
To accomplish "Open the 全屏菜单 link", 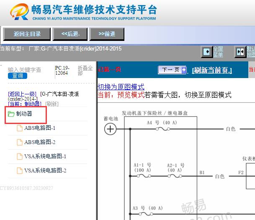I will click(x=218, y=52).
